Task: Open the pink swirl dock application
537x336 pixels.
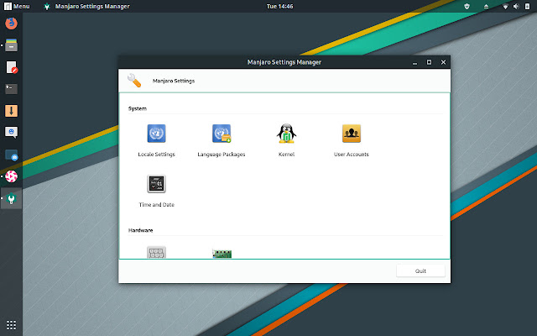Action: [11, 176]
